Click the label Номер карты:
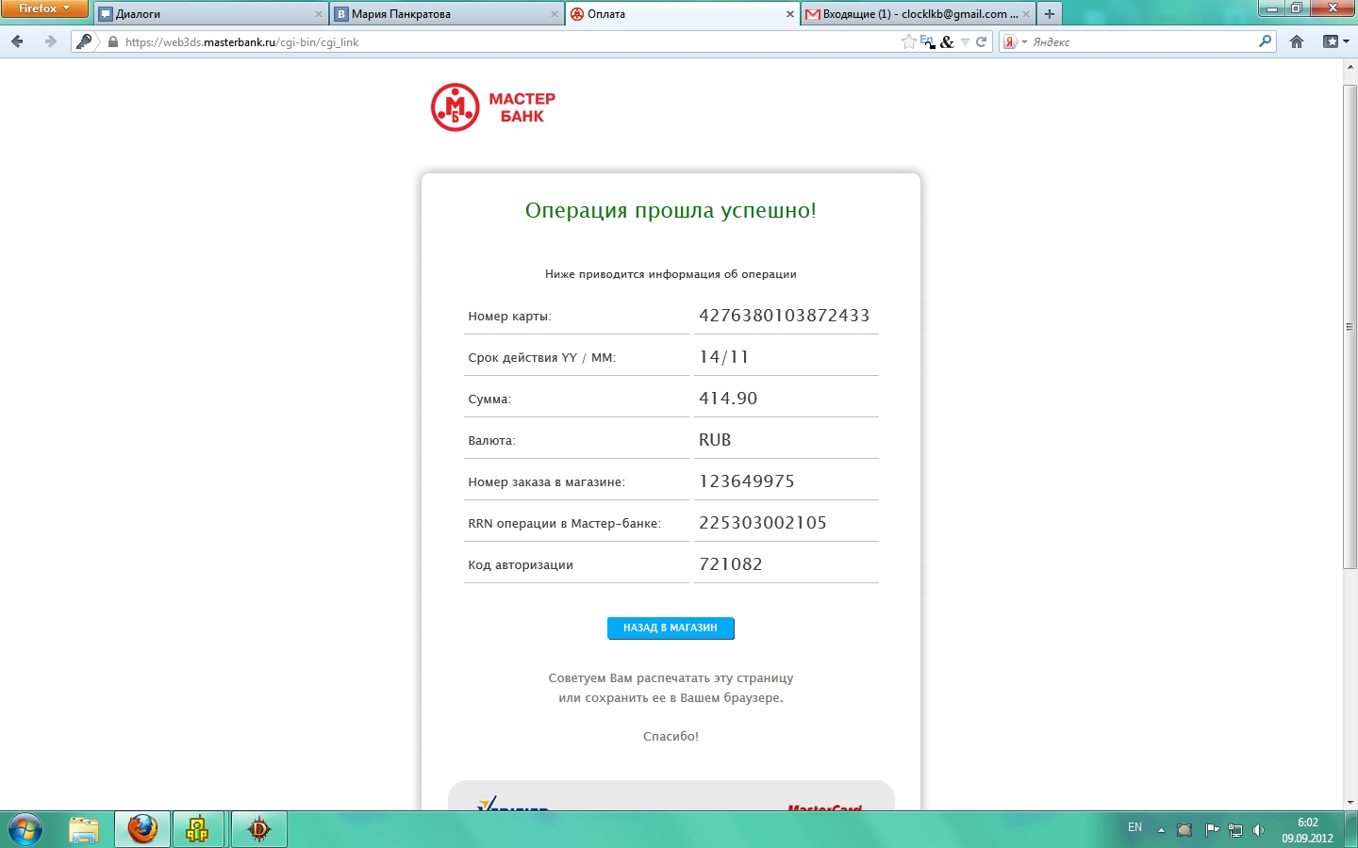Screen dimensions: 1358x848 [509, 317]
